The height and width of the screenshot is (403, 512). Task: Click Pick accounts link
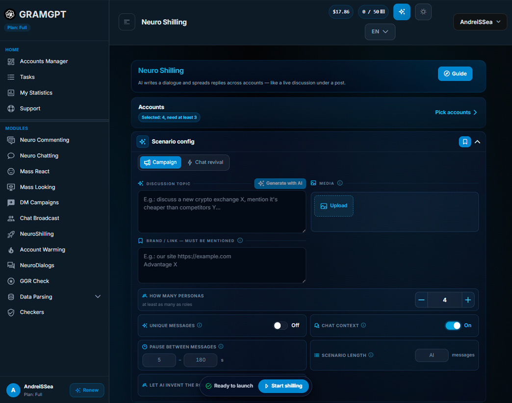pyautogui.click(x=456, y=113)
